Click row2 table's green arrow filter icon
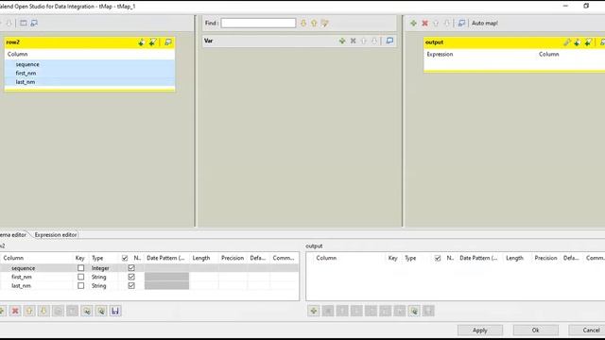 141,42
